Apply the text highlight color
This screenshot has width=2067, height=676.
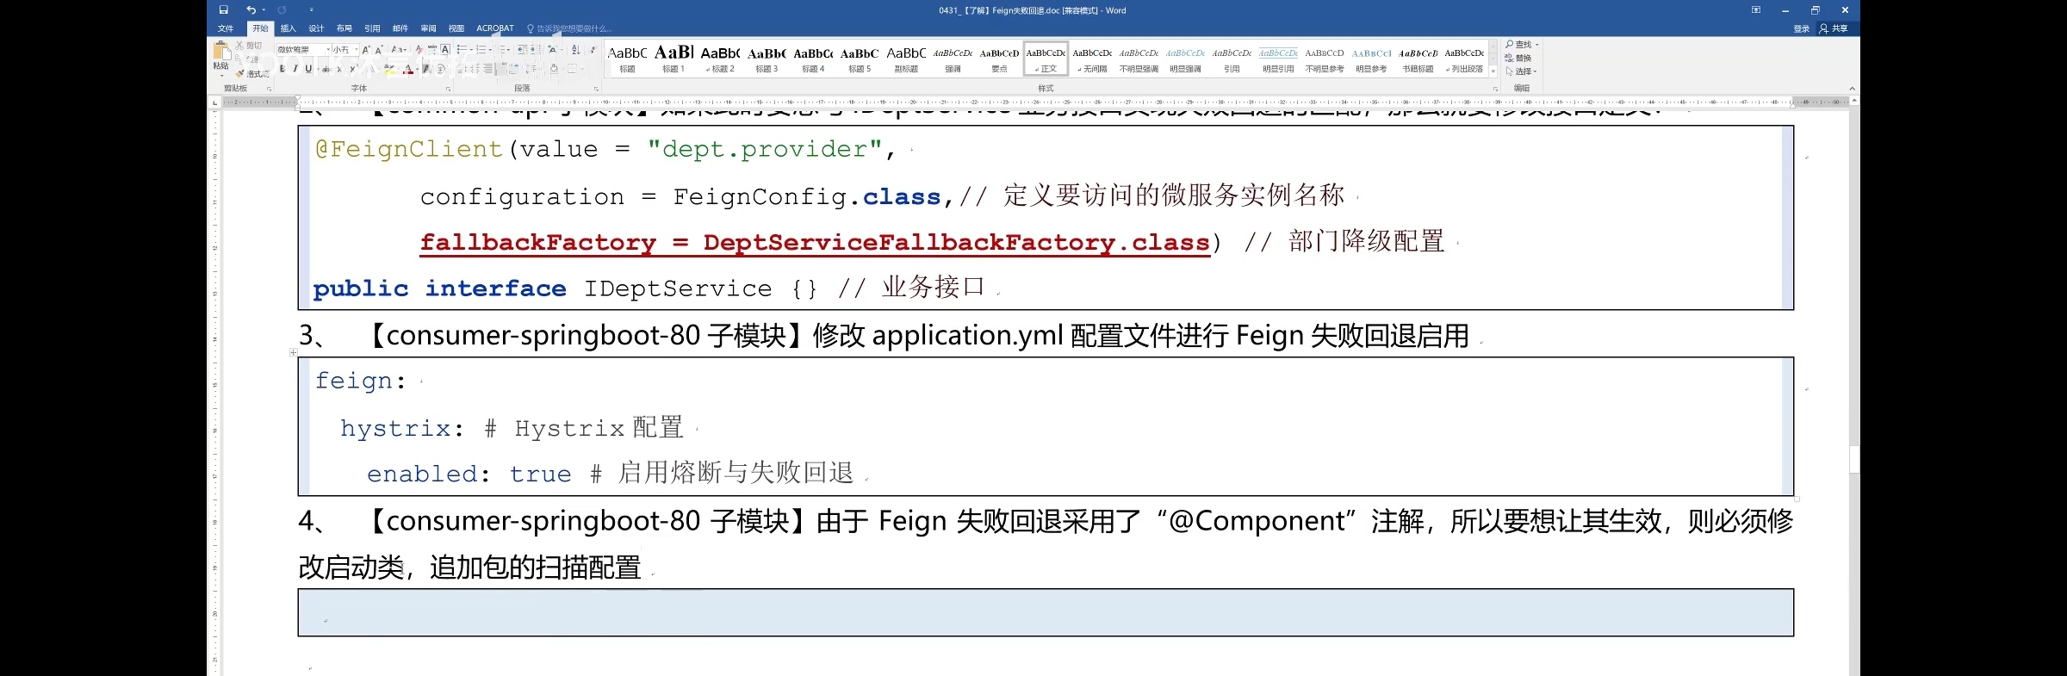point(389,69)
